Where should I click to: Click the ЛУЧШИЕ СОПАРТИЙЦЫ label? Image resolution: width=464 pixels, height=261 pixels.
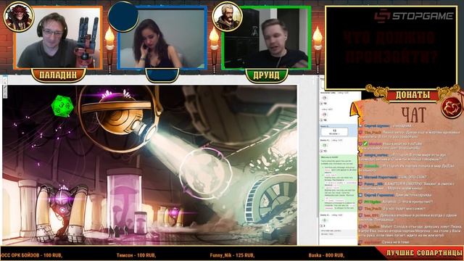[x=424, y=253]
